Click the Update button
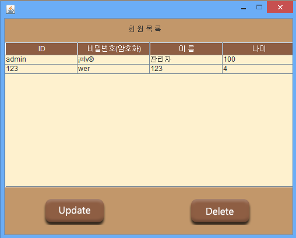The height and width of the screenshot is (238, 296). 75,211
